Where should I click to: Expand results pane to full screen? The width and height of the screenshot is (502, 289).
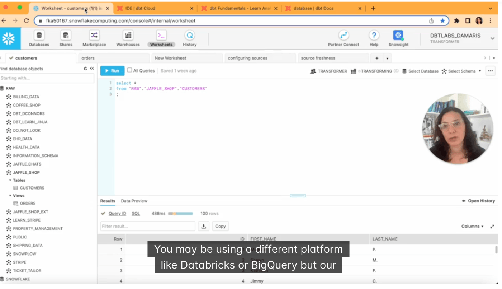tap(492, 227)
